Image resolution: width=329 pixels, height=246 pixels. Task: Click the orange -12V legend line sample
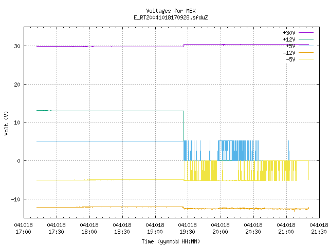(x=306, y=52)
